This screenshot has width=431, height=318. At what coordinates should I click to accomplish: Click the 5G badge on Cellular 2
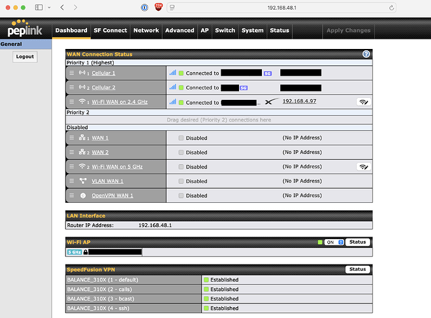pos(243,88)
